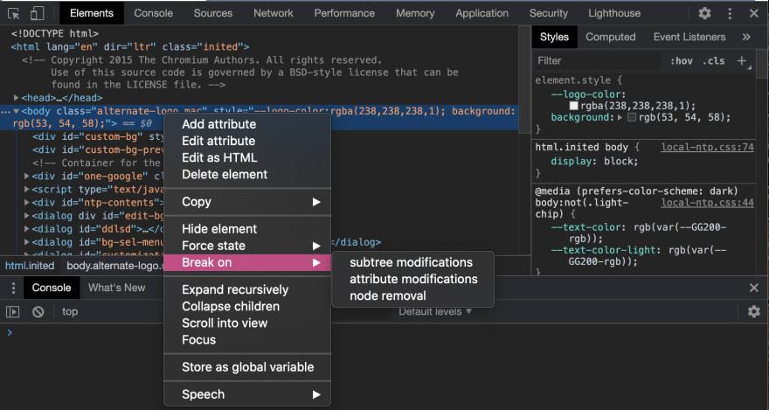Image resolution: width=769 pixels, height=410 pixels.
Task: Choose Scroll into view menu item
Action: pyautogui.click(x=247, y=323)
